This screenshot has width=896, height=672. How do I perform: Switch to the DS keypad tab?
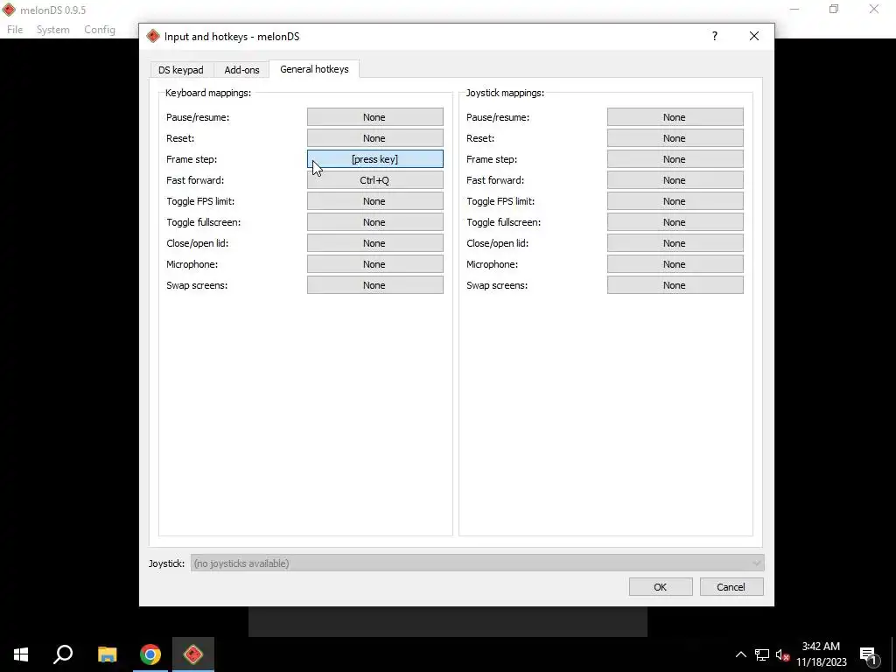pyautogui.click(x=180, y=70)
